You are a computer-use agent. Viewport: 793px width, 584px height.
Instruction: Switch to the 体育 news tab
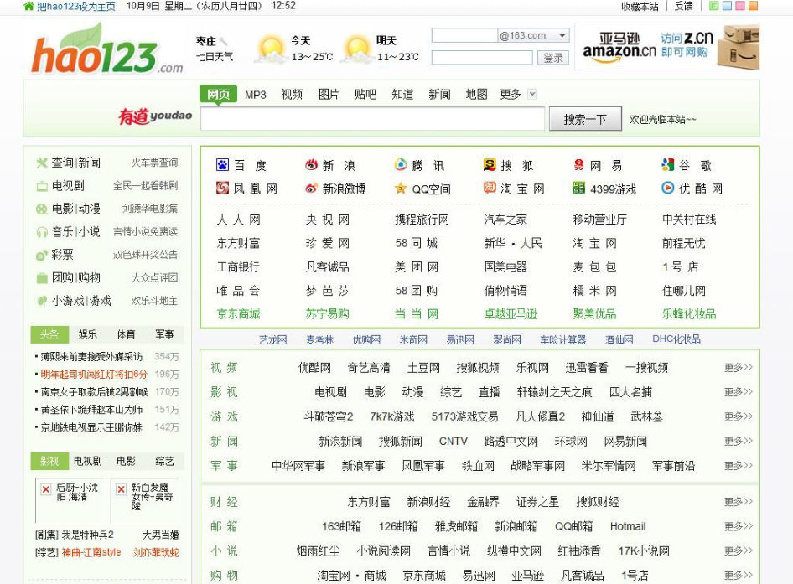click(x=126, y=334)
